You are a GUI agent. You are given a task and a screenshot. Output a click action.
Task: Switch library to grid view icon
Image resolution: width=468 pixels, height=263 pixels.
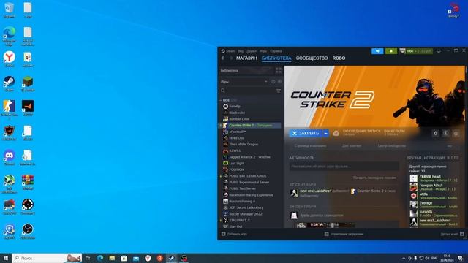(279, 71)
